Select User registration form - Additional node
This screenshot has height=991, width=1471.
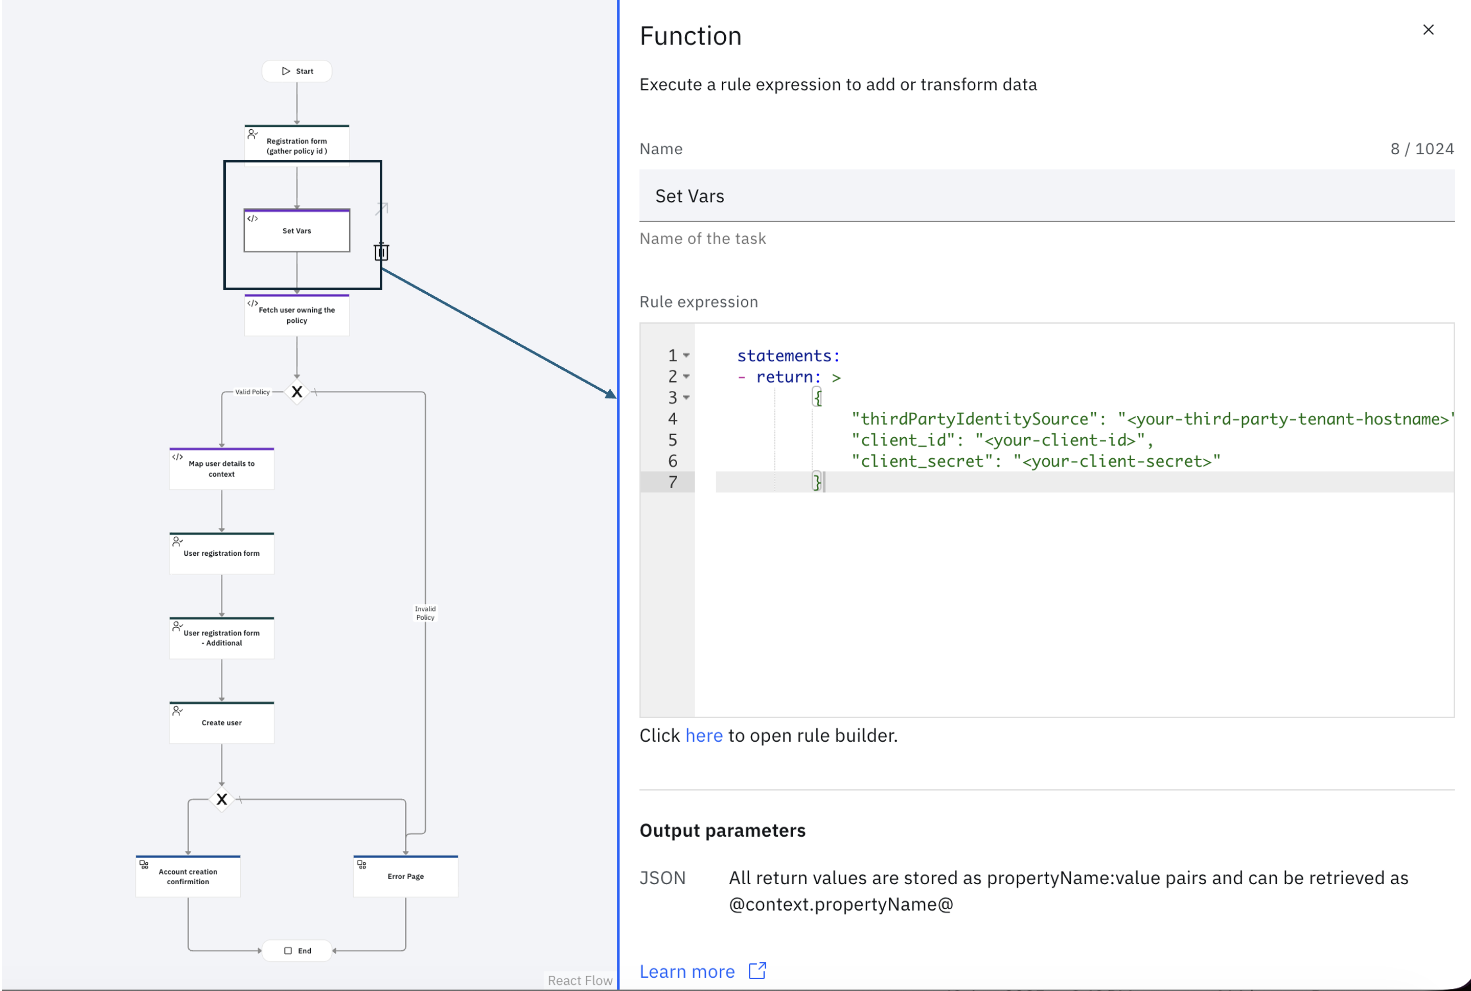coord(221,638)
